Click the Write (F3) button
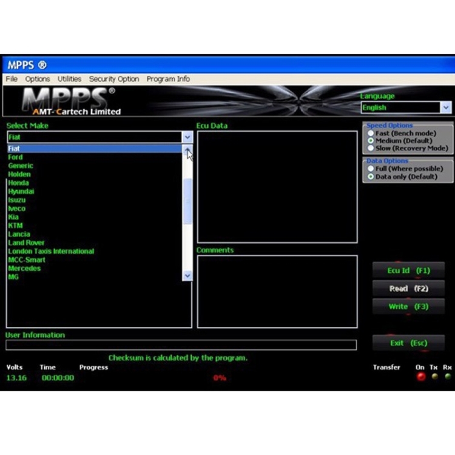The height and width of the screenshot is (455, 455). (x=408, y=307)
